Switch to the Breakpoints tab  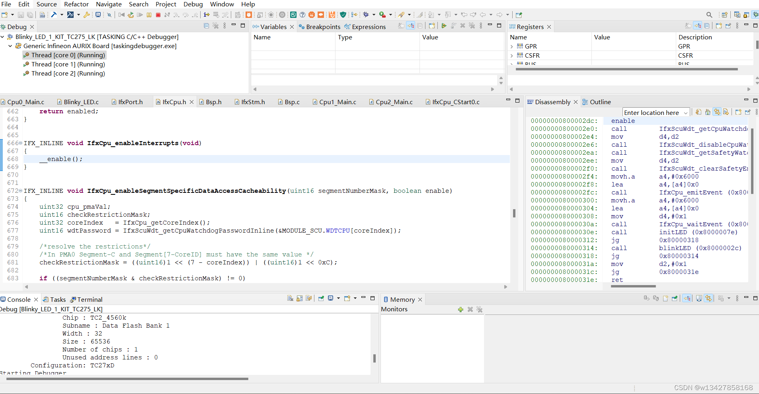click(x=320, y=27)
